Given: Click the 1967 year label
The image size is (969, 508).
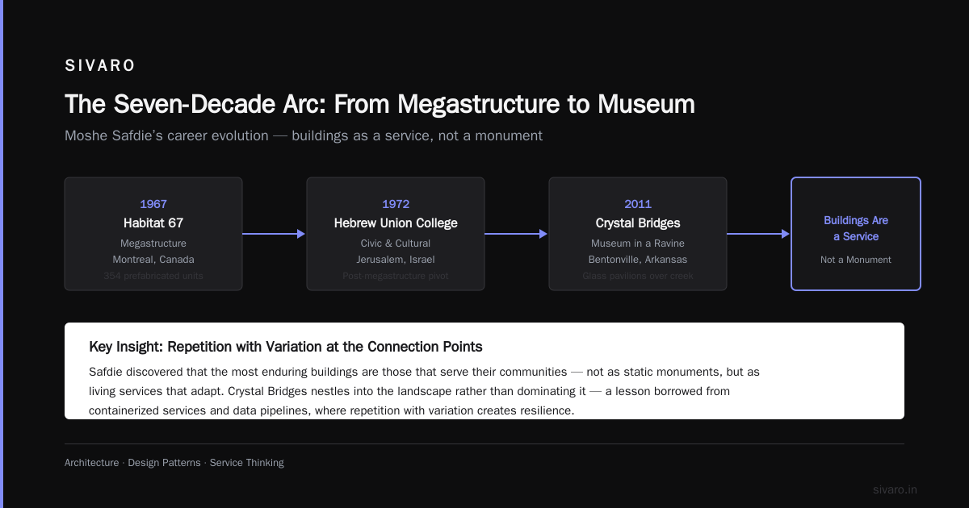Looking at the screenshot, I should point(153,204).
